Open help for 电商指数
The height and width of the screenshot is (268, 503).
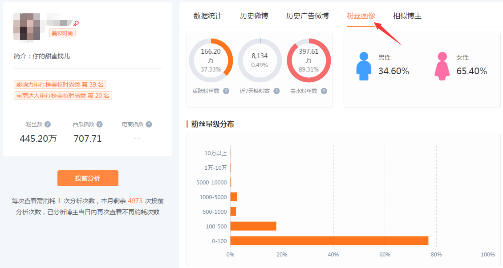pyautogui.click(x=149, y=124)
